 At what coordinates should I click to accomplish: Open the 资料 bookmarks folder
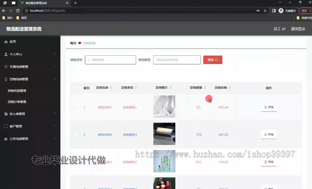click(7, 18)
